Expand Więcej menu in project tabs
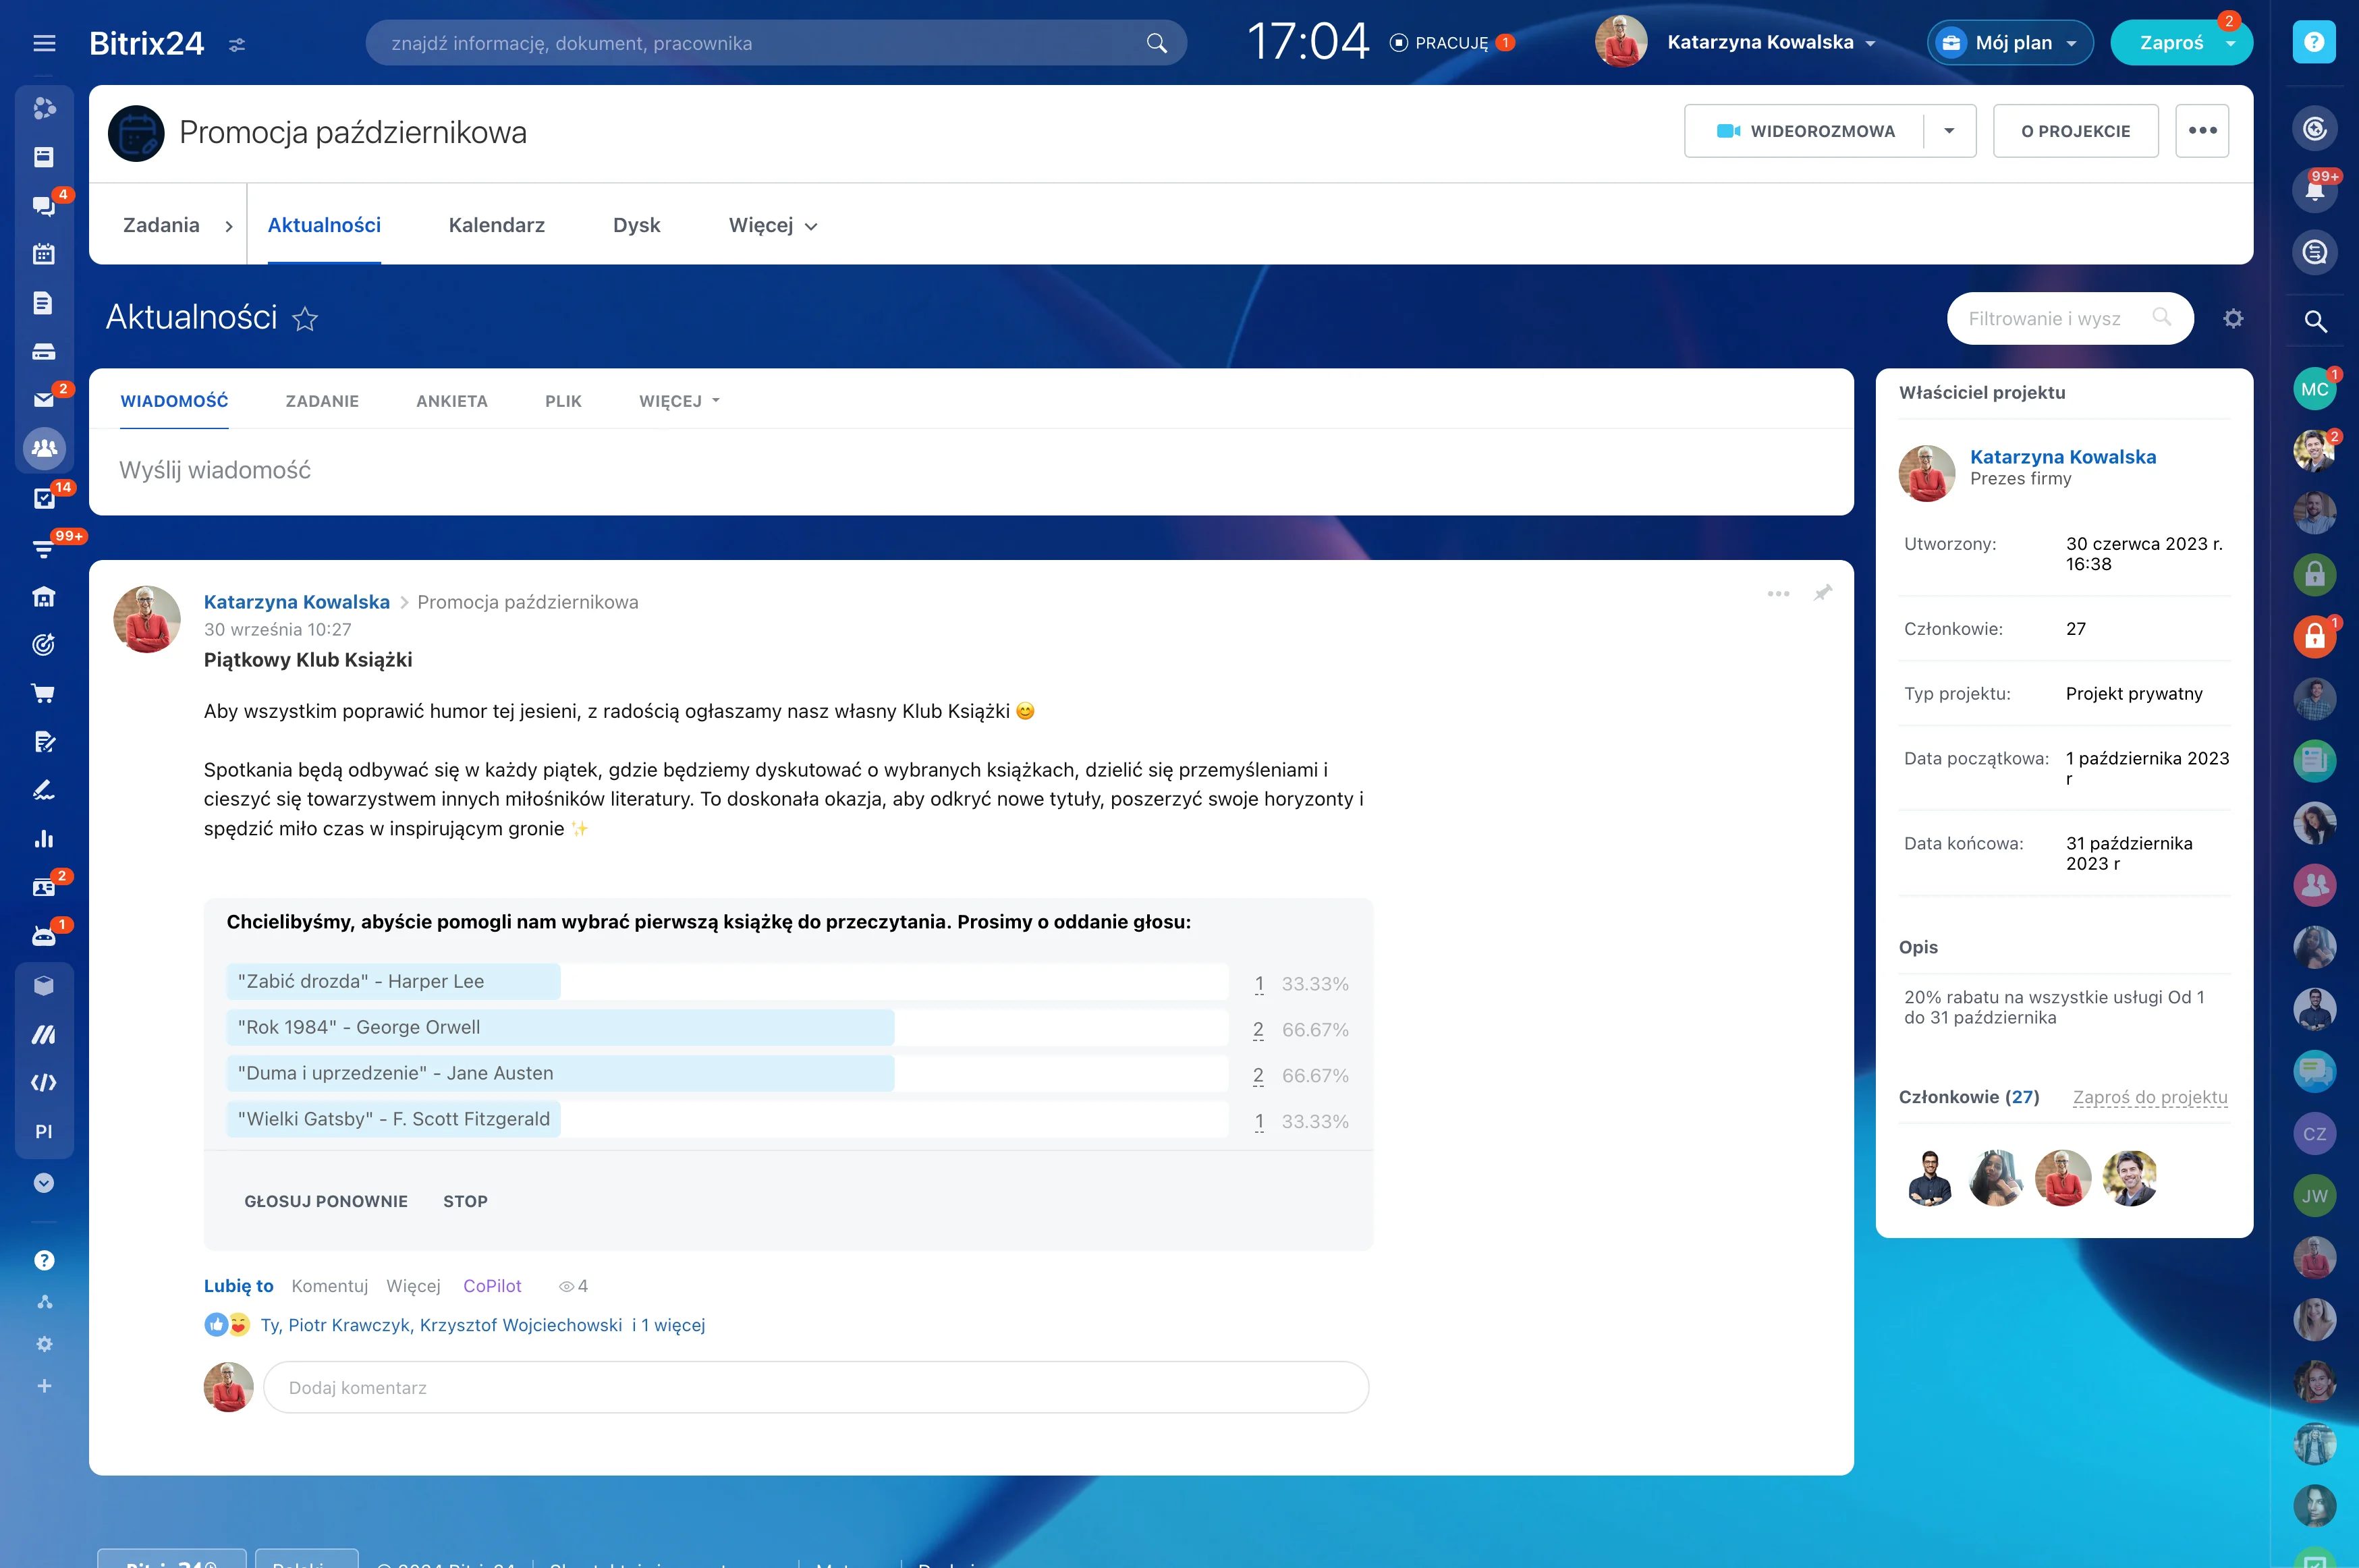Image resolution: width=2359 pixels, height=1568 pixels. pyautogui.click(x=772, y=226)
